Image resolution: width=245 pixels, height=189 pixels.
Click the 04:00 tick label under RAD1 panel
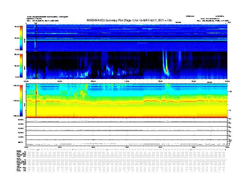click(60, 81)
